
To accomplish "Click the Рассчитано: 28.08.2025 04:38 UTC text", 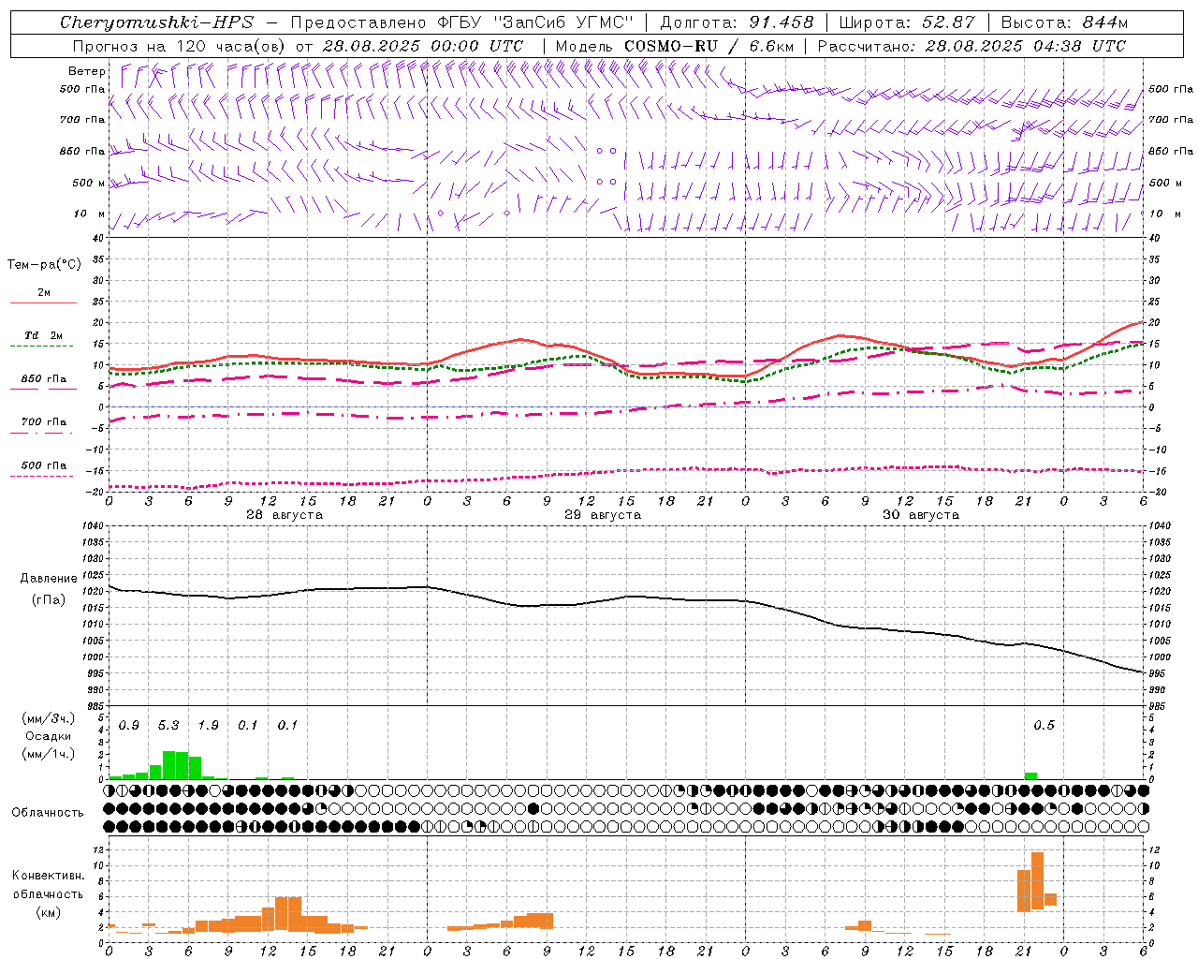I will (x=972, y=46).
